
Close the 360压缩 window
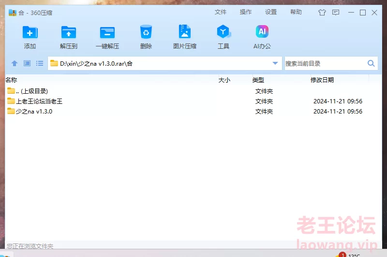pos(374,13)
